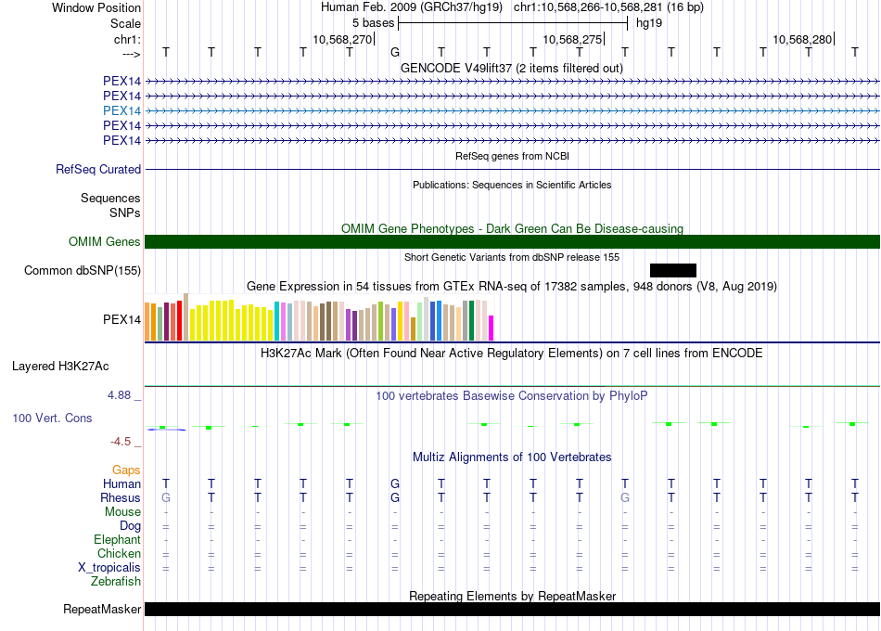
Task: Select the RepeatMasker track label
Action: 102,609
